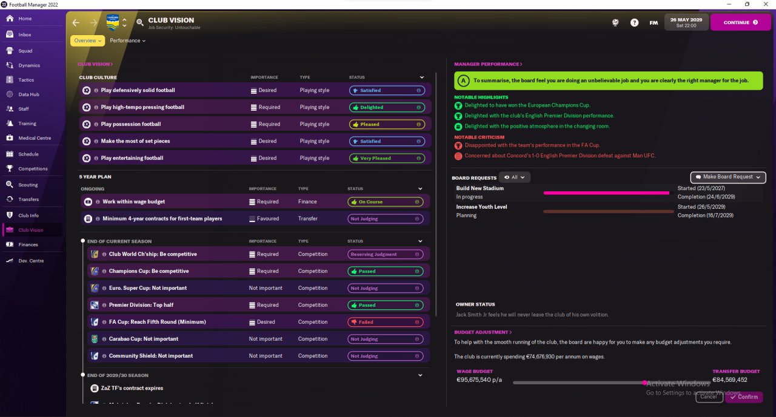776x417 pixels.
Task: Open Overview tab dropdown
Action: (87, 41)
